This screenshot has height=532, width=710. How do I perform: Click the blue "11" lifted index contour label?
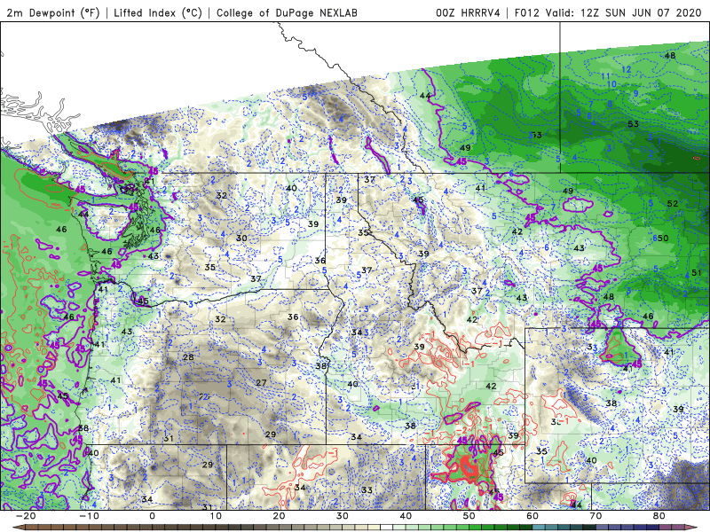point(606,76)
